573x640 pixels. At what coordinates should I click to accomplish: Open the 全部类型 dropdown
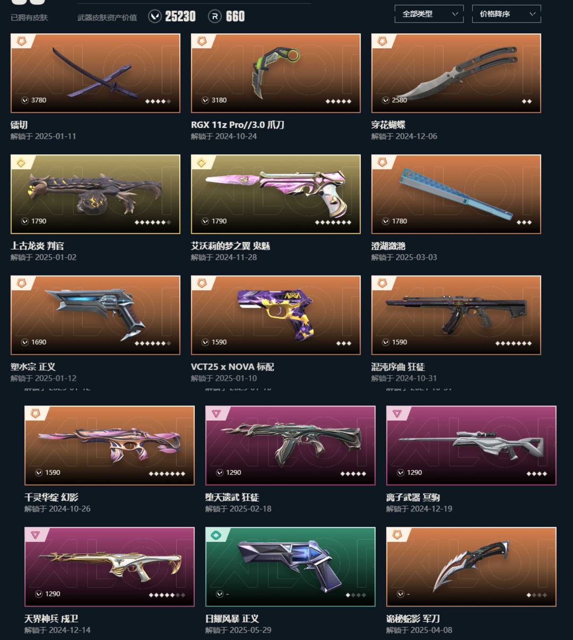[429, 14]
